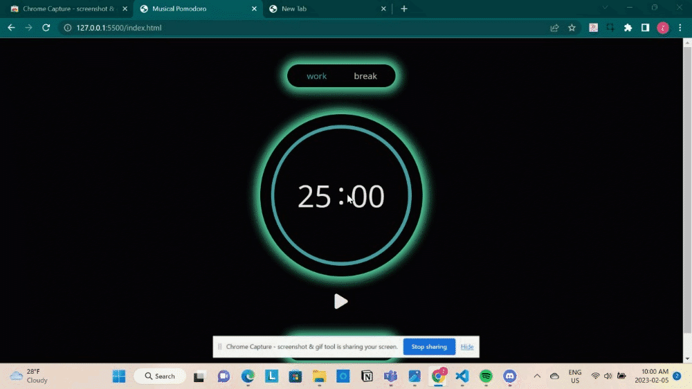Open Spotify from the taskbar

(486, 376)
